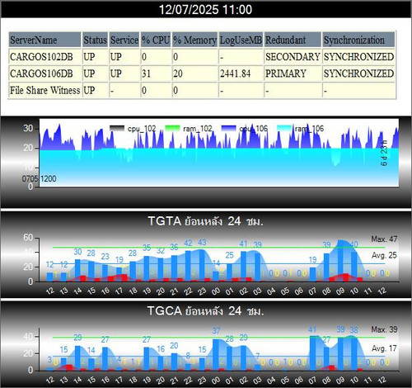Click the TGTA bar labeled 41
Viewport: 412px width, 388px height.
click(243, 267)
